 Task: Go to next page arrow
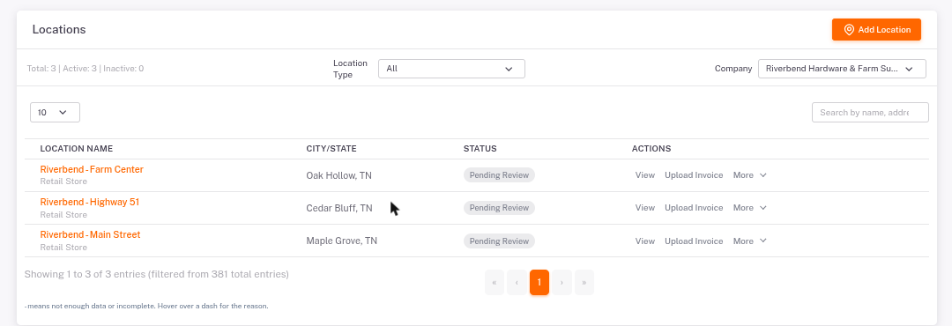562,282
